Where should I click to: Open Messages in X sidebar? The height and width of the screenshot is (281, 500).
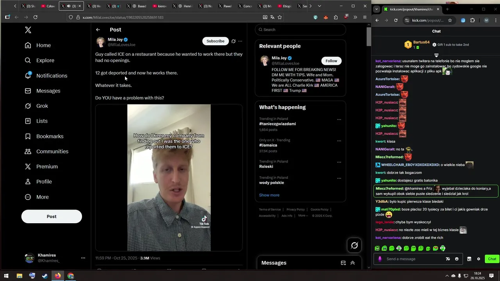(x=43, y=91)
